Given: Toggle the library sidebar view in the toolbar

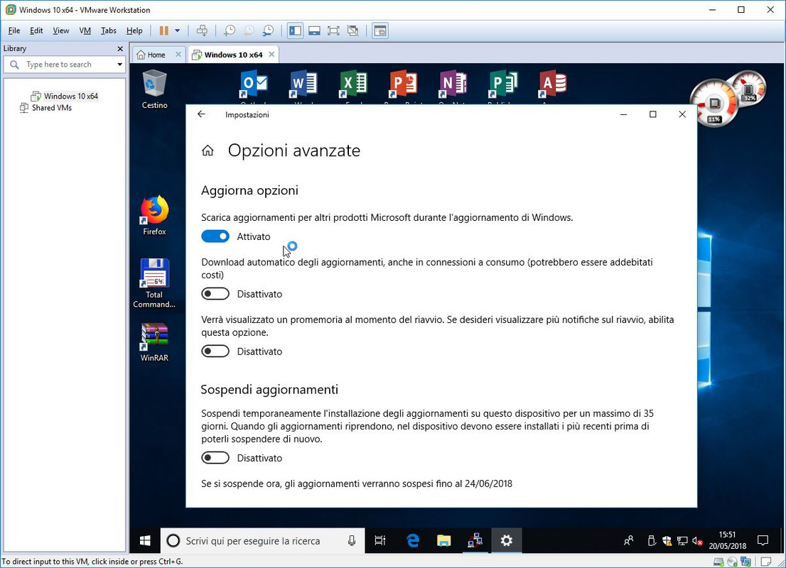Looking at the screenshot, I should pos(295,31).
